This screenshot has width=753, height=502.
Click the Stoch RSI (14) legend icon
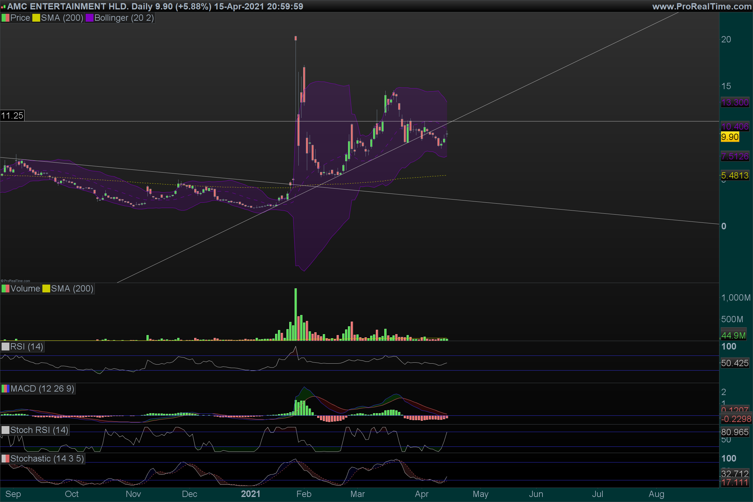pos(5,430)
